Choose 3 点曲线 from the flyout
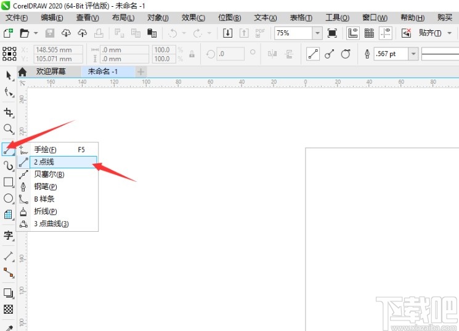 [57, 224]
